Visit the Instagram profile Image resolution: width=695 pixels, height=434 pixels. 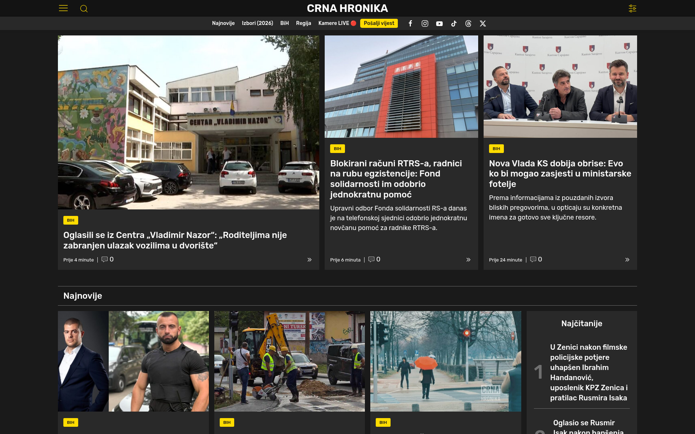coord(425,24)
